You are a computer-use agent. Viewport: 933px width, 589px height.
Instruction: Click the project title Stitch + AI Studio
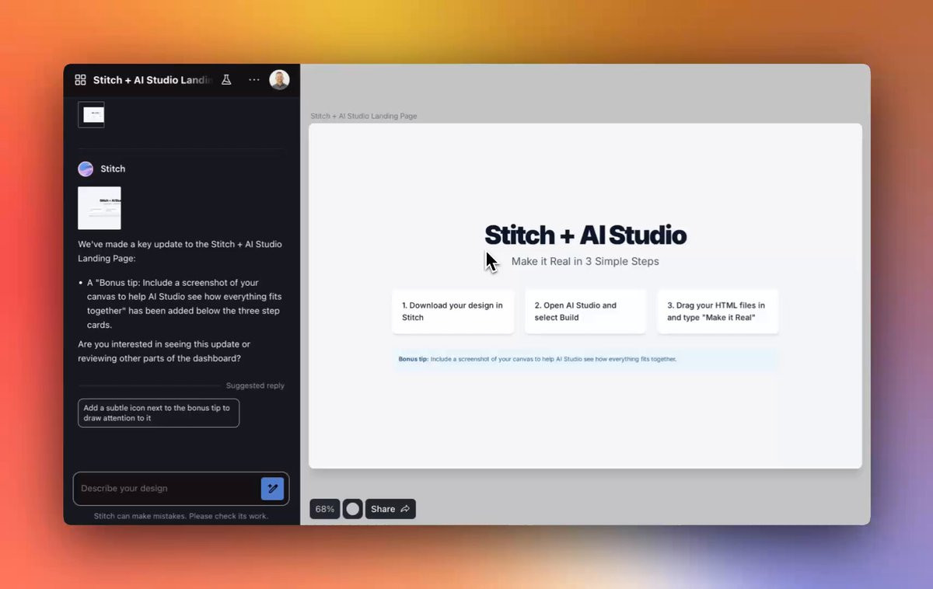[152, 80]
